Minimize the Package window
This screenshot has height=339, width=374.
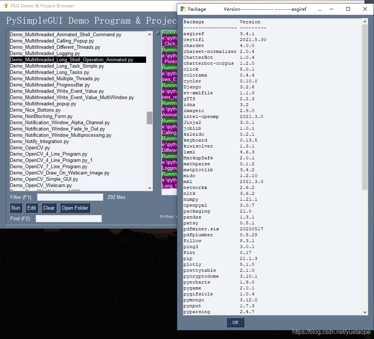[x=331, y=9]
